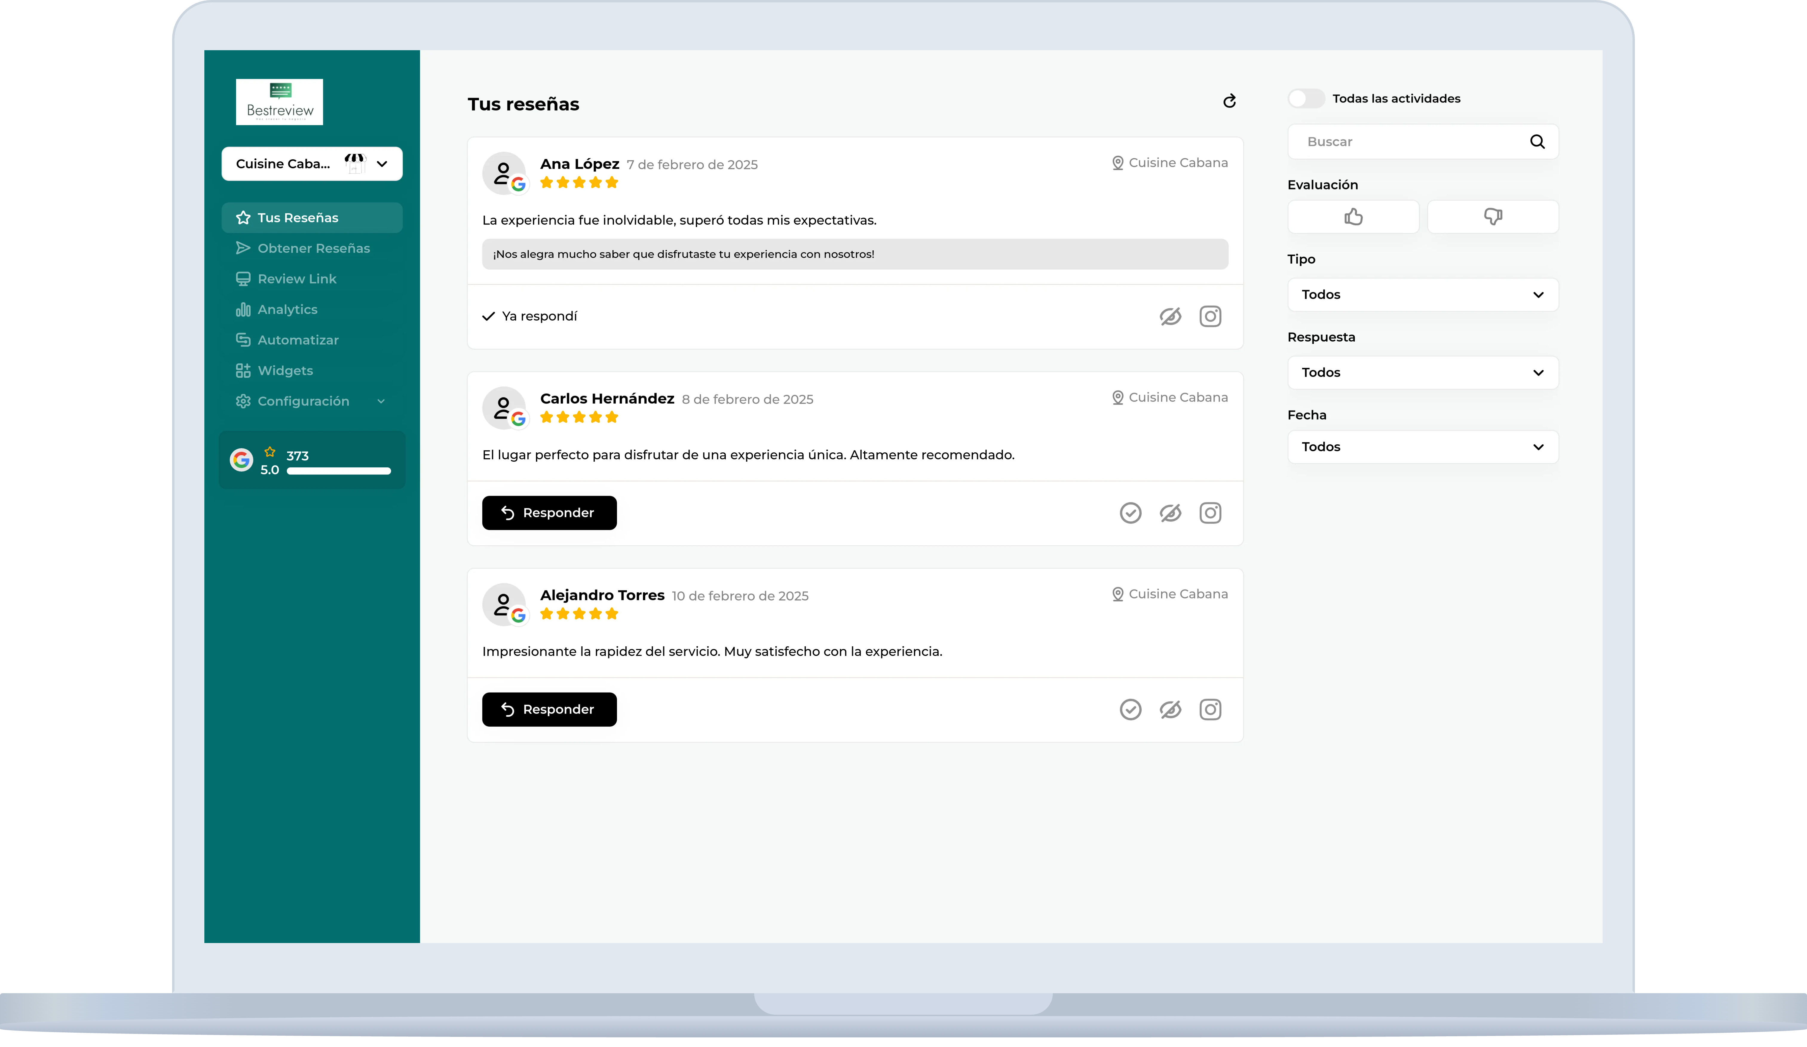
Task: Select Alejandro Torres reviewer name
Action: pos(602,595)
